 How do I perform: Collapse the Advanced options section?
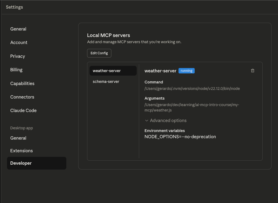coord(166,120)
